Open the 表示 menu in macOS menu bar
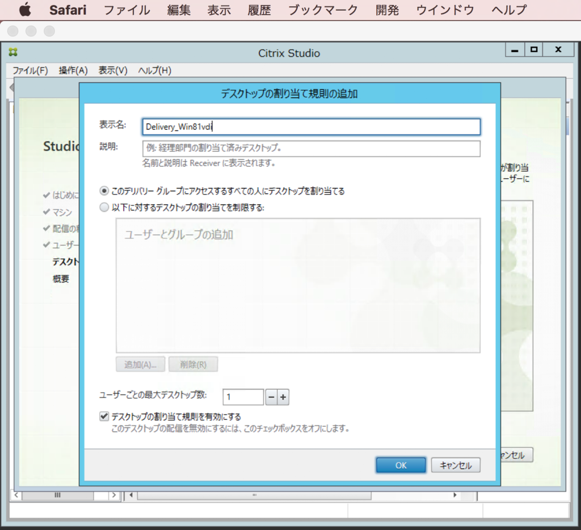This screenshot has width=581, height=530. tap(219, 10)
